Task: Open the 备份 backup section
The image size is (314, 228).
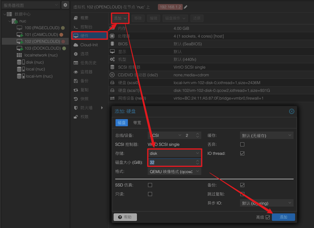Action: click(x=84, y=81)
